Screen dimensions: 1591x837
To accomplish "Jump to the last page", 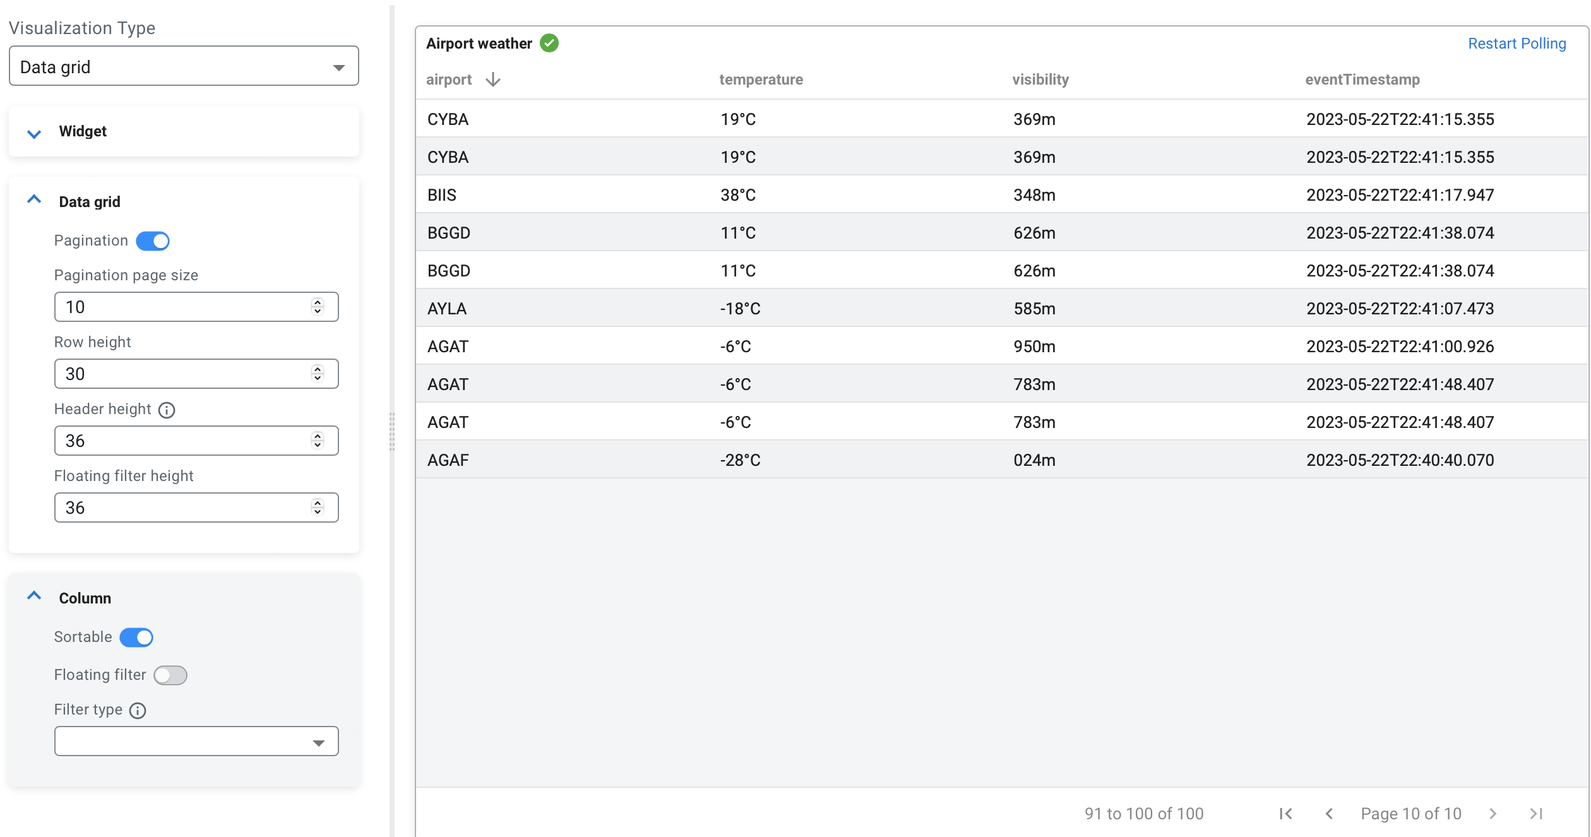I will (x=1536, y=814).
